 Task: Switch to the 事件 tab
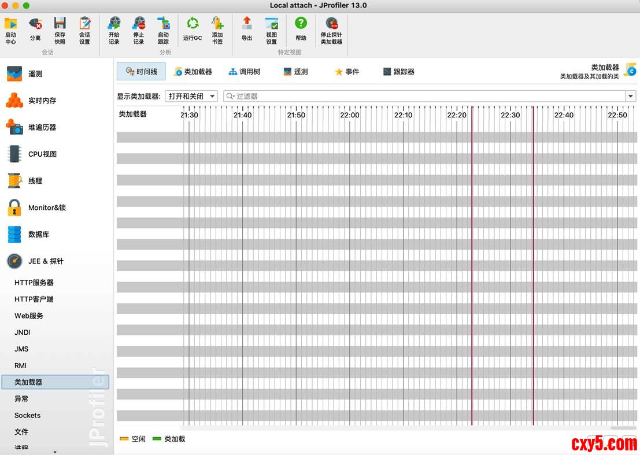[x=346, y=72]
